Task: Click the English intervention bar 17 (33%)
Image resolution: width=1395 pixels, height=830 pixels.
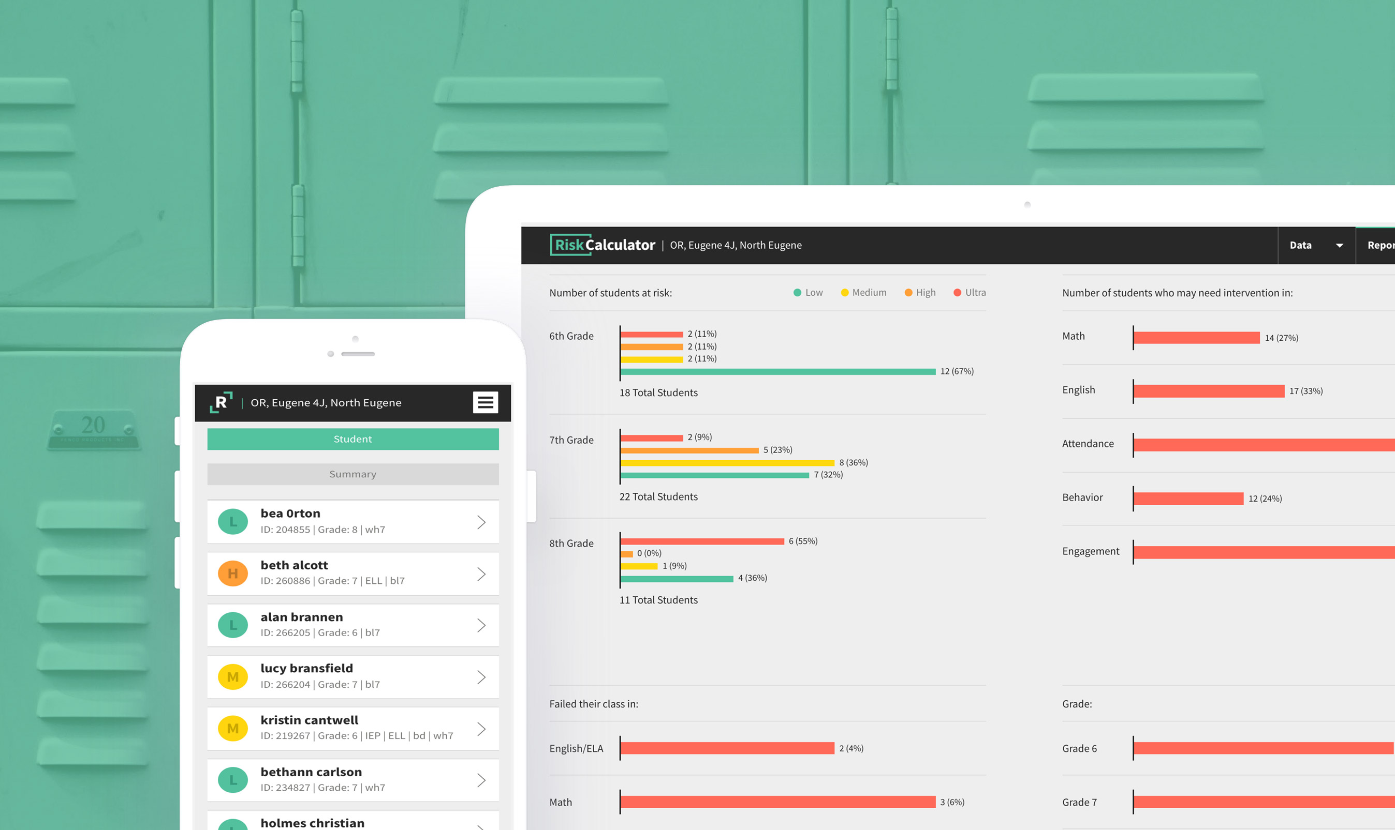Action: [1209, 391]
